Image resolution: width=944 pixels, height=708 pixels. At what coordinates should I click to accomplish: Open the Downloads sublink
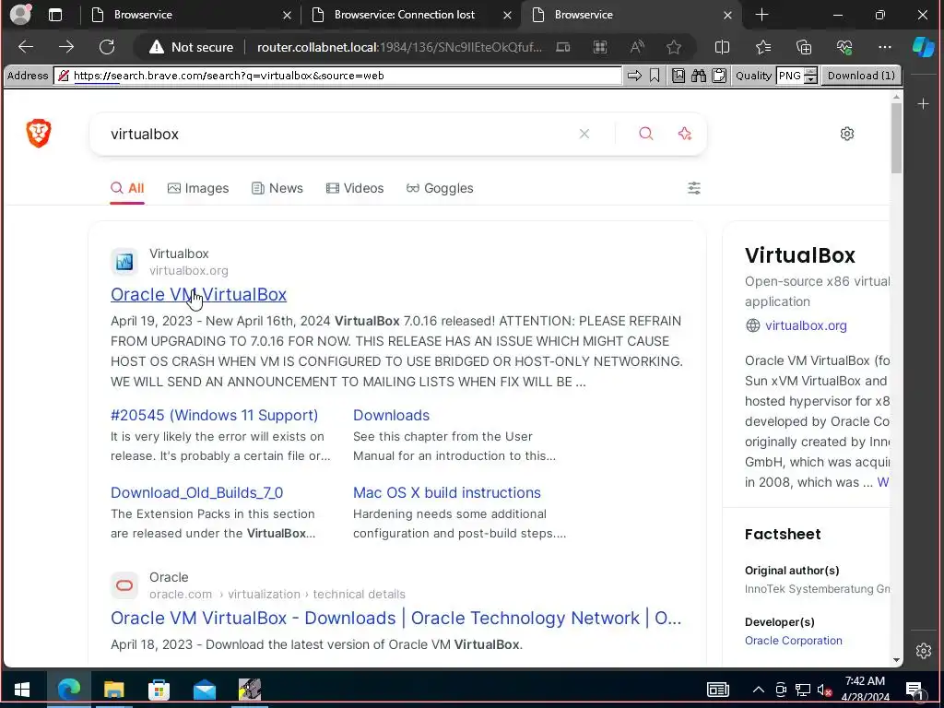click(391, 416)
